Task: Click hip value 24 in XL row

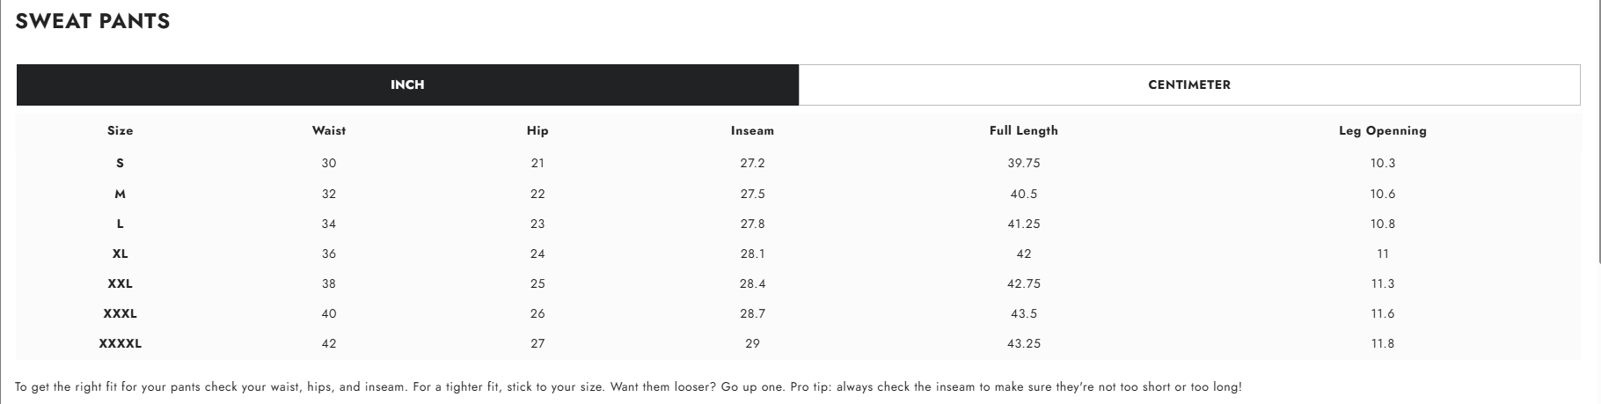Action: click(537, 253)
